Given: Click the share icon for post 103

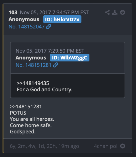Looking at the screenshot, I should pyautogui.click(x=107, y=12).
